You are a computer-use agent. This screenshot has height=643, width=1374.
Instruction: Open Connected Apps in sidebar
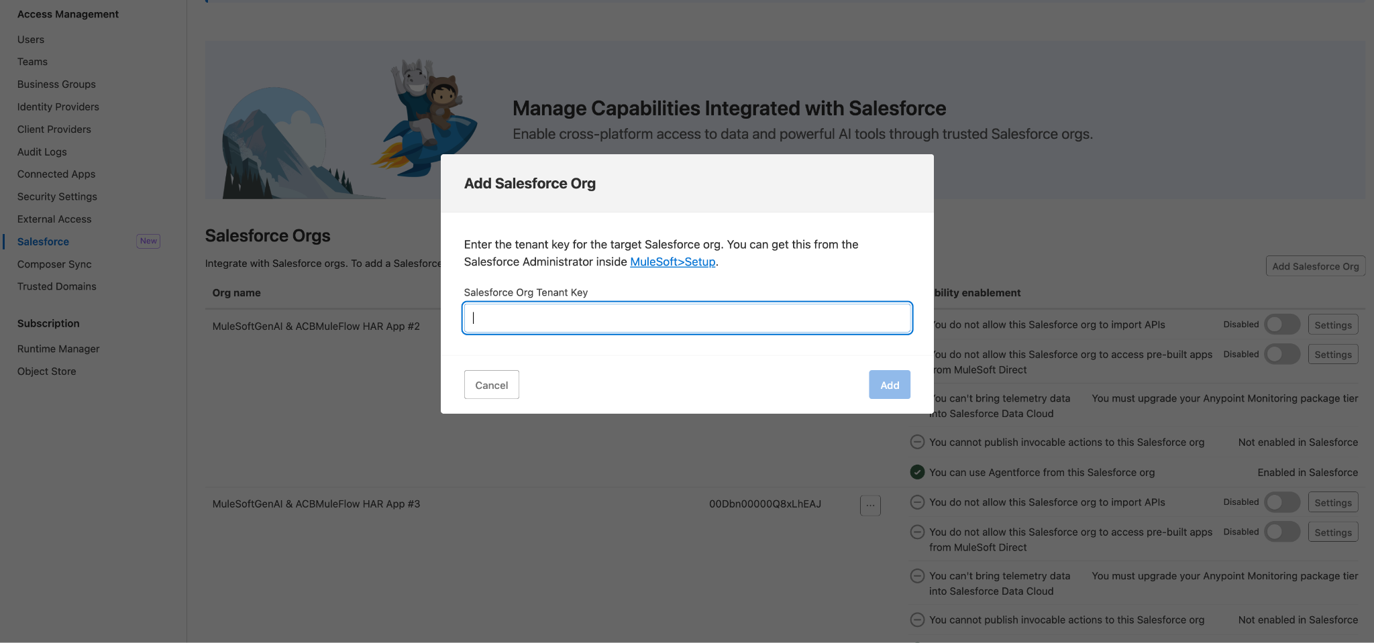tap(56, 174)
